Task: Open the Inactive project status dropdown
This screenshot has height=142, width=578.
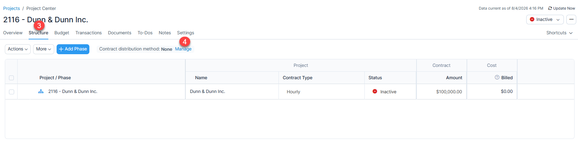Action: click(x=545, y=20)
